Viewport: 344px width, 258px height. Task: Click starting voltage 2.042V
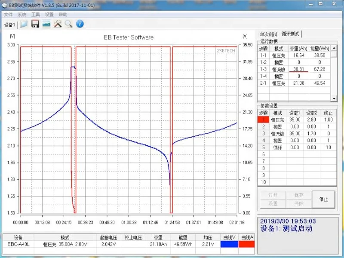[108, 244]
